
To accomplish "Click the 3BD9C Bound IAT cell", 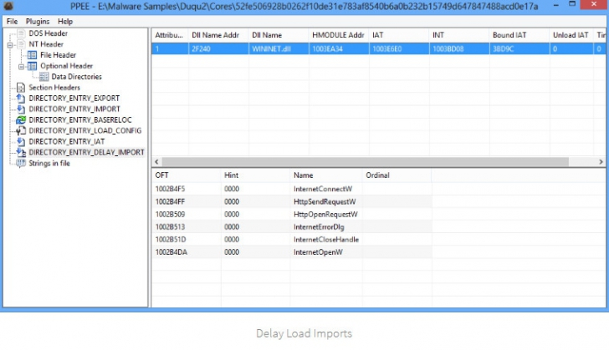I will point(519,49).
